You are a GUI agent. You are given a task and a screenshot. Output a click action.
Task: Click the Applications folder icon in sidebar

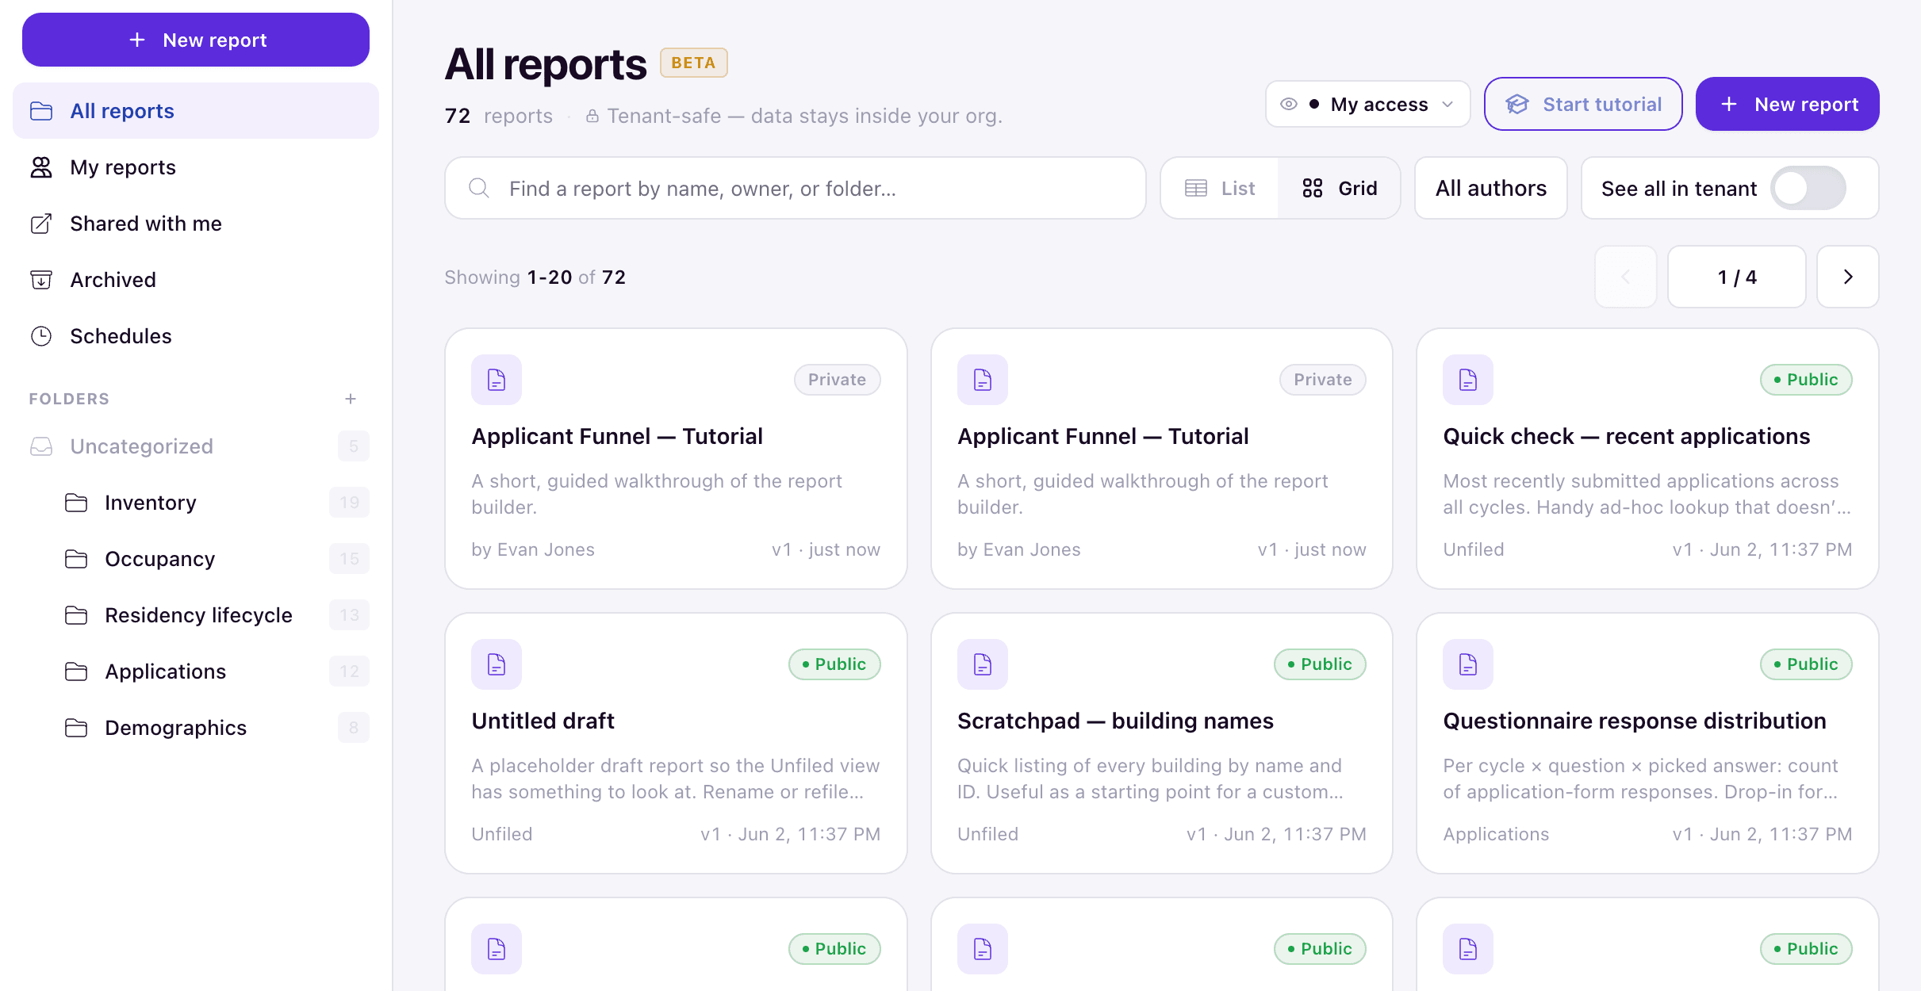pos(76,672)
